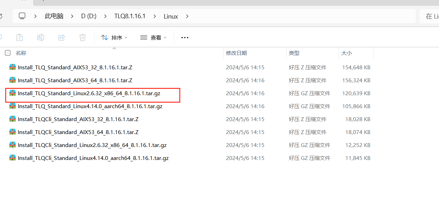Expand chevron after Linux in breadcrumb
Screen dimensions: 439x210
click(187, 16)
